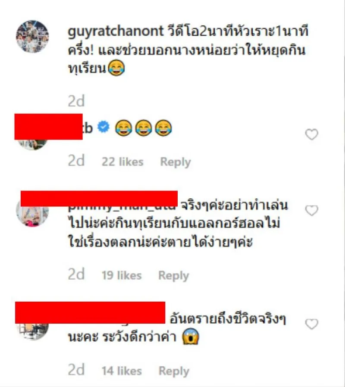This screenshot has width=345, height=387.
Task: Open the guyratchanont username link
Action: (116, 31)
